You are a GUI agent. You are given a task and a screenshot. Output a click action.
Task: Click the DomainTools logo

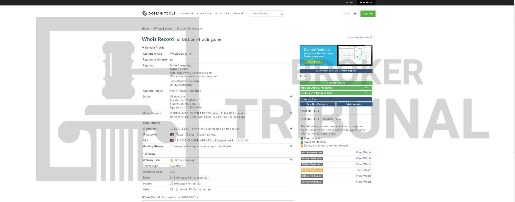pos(158,13)
